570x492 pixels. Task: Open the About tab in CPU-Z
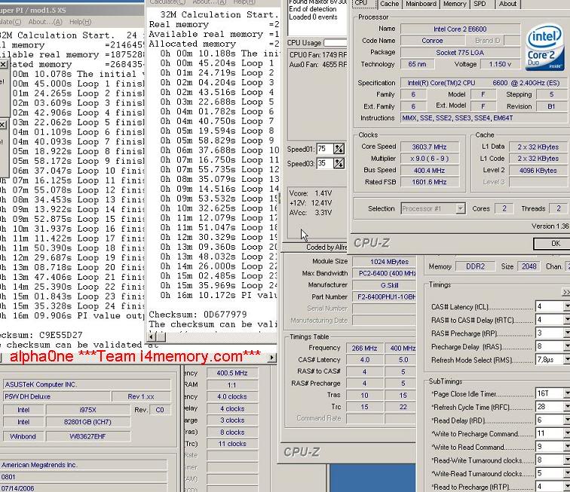[x=507, y=4]
